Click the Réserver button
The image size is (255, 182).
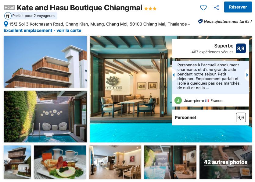coord(238,7)
